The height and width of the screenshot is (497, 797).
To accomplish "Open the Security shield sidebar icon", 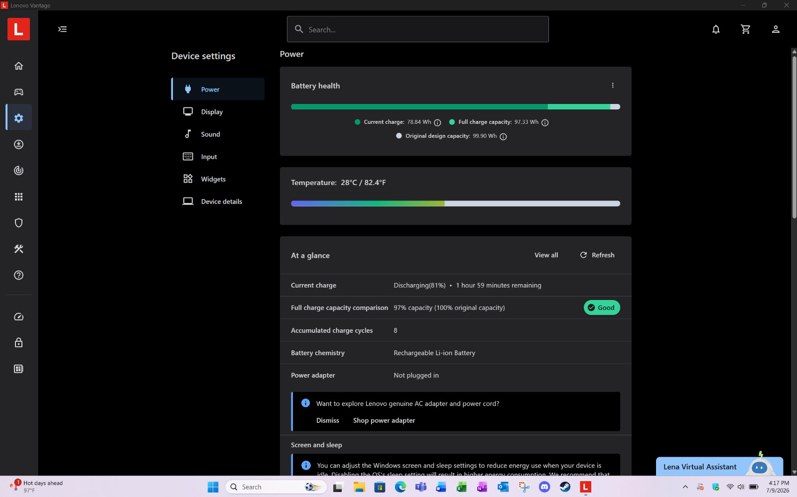I will 18,223.
